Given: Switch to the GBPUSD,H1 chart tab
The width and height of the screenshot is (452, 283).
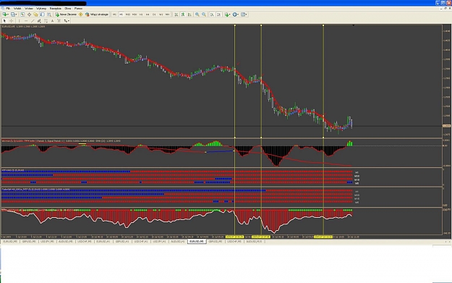Looking at the screenshot, I should [x=122, y=242].
